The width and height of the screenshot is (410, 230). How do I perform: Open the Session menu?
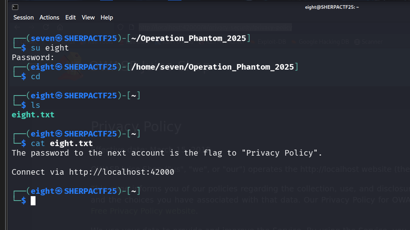coord(24,18)
